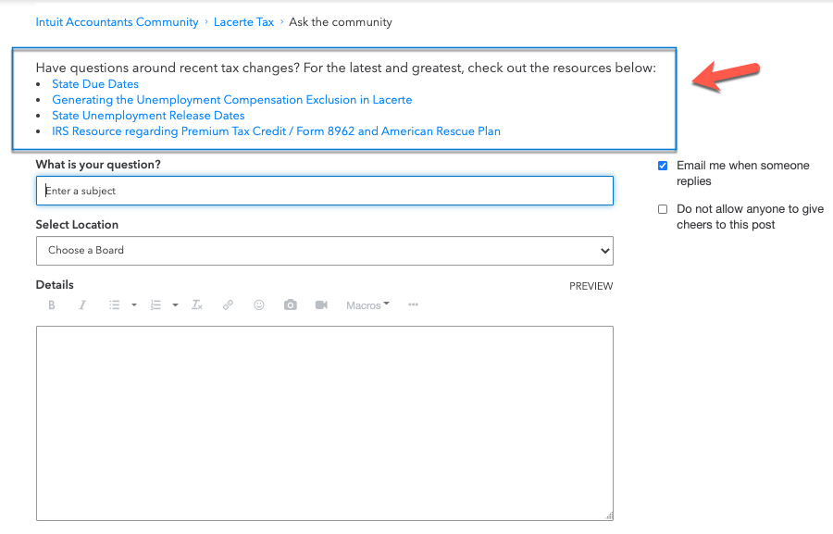Image resolution: width=833 pixels, height=534 pixels.
Task: Enable Do not allow cheers checkbox
Action: [663, 209]
